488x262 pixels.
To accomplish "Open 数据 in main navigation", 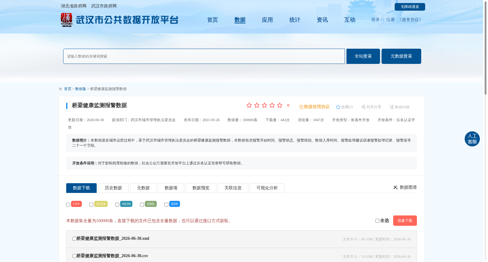I will [x=240, y=20].
